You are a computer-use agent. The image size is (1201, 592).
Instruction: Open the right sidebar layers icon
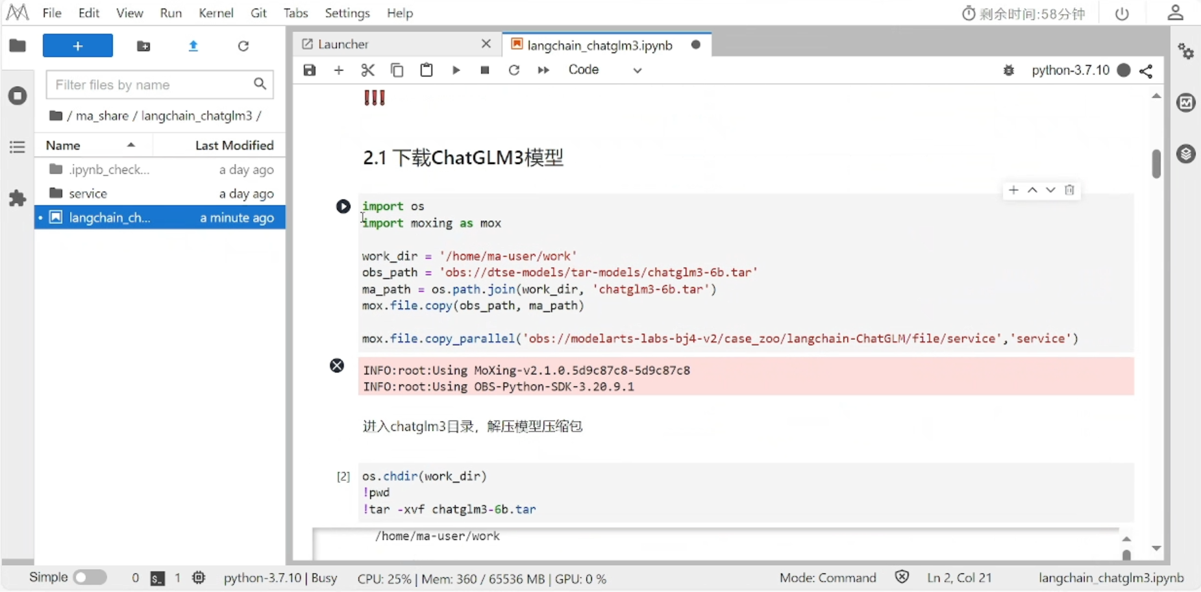[1186, 154]
